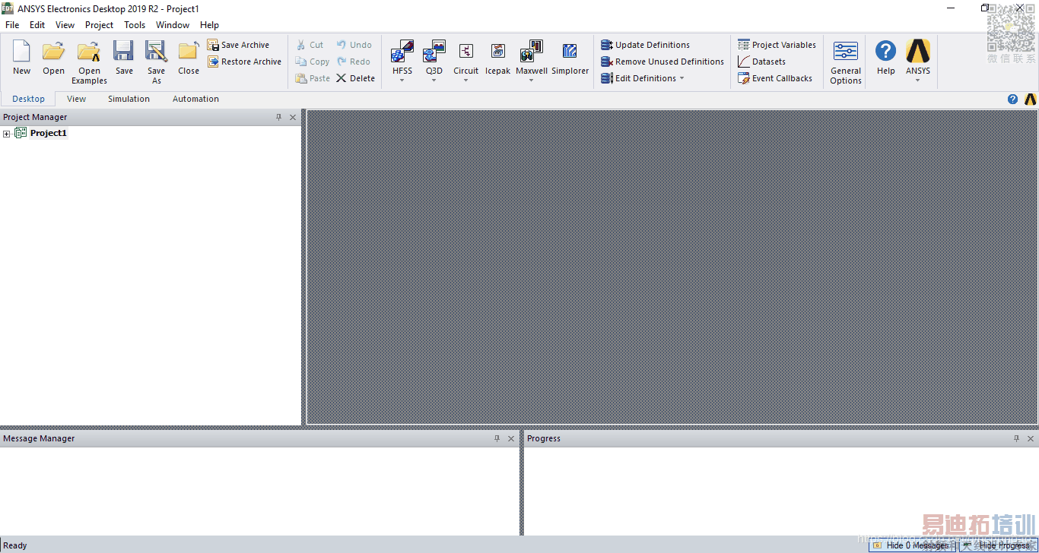
Task: Pin the Project Manager panel
Action: pos(278,117)
